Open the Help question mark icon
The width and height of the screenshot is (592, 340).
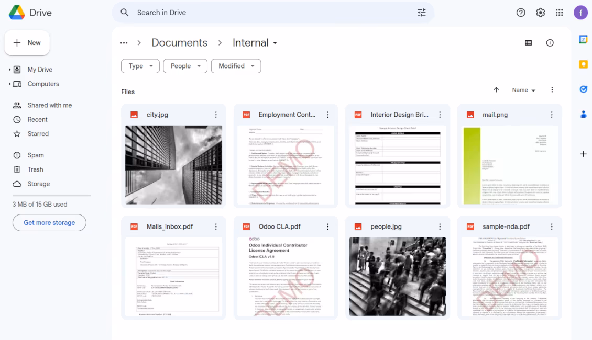point(521,13)
